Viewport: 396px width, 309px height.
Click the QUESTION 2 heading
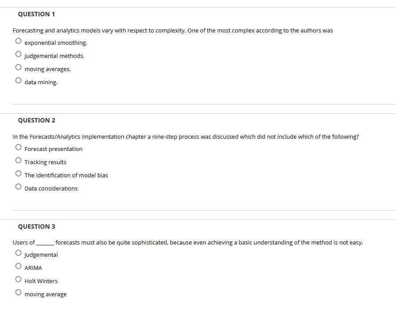coord(36,120)
